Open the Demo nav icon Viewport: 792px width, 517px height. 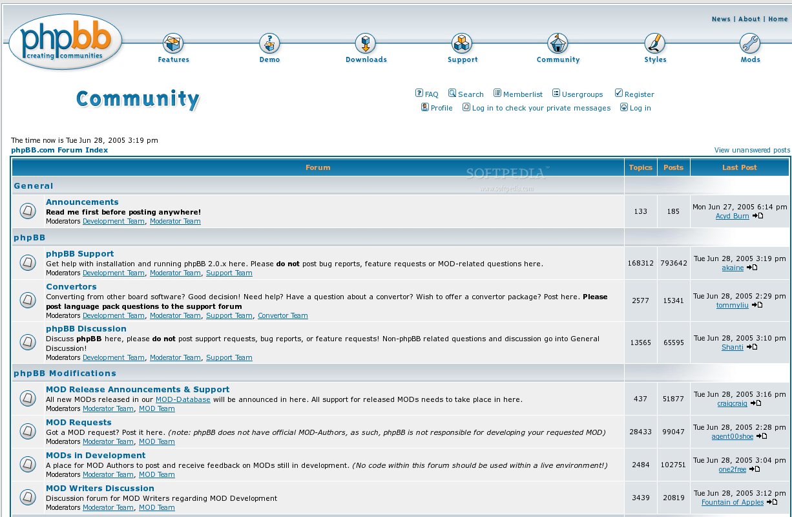pyautogui.click(x=269, y=43)
